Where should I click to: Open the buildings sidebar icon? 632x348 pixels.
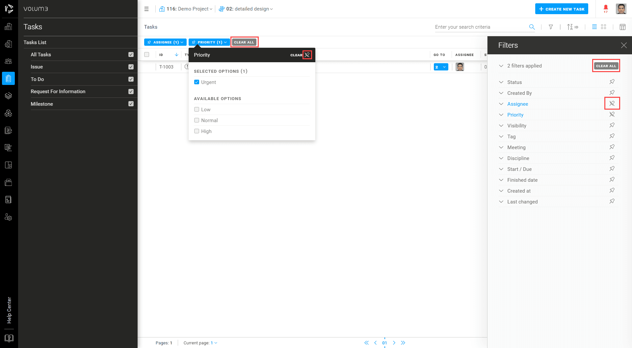[x=9, y=27]
